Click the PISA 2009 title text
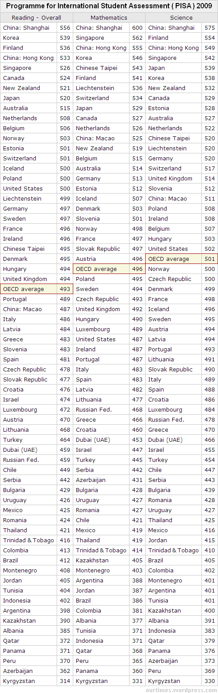This screenshot has width=218, height=693. [109, 6]
